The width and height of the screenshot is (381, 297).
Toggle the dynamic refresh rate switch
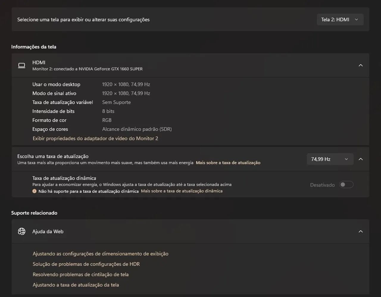[x=346, y=185]
